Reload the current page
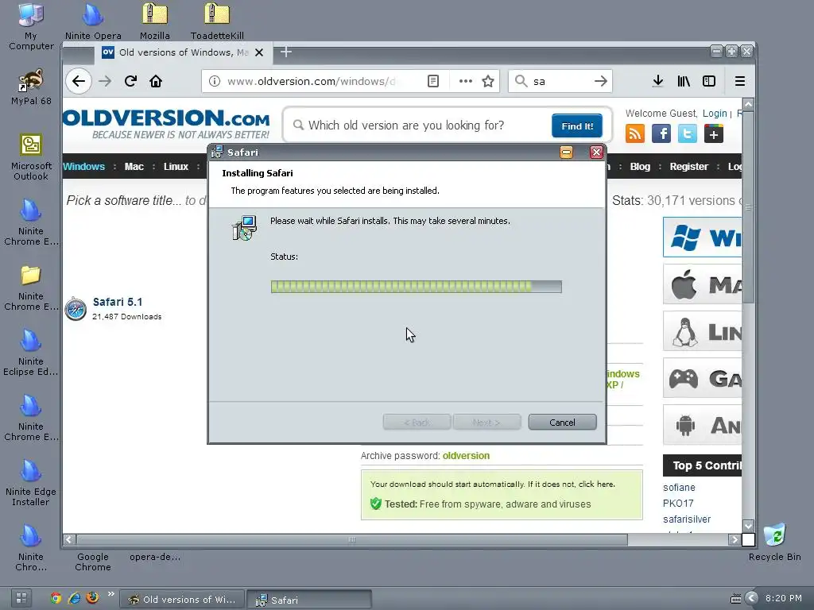Screen dimensions: 814x610 pos(130,81)
